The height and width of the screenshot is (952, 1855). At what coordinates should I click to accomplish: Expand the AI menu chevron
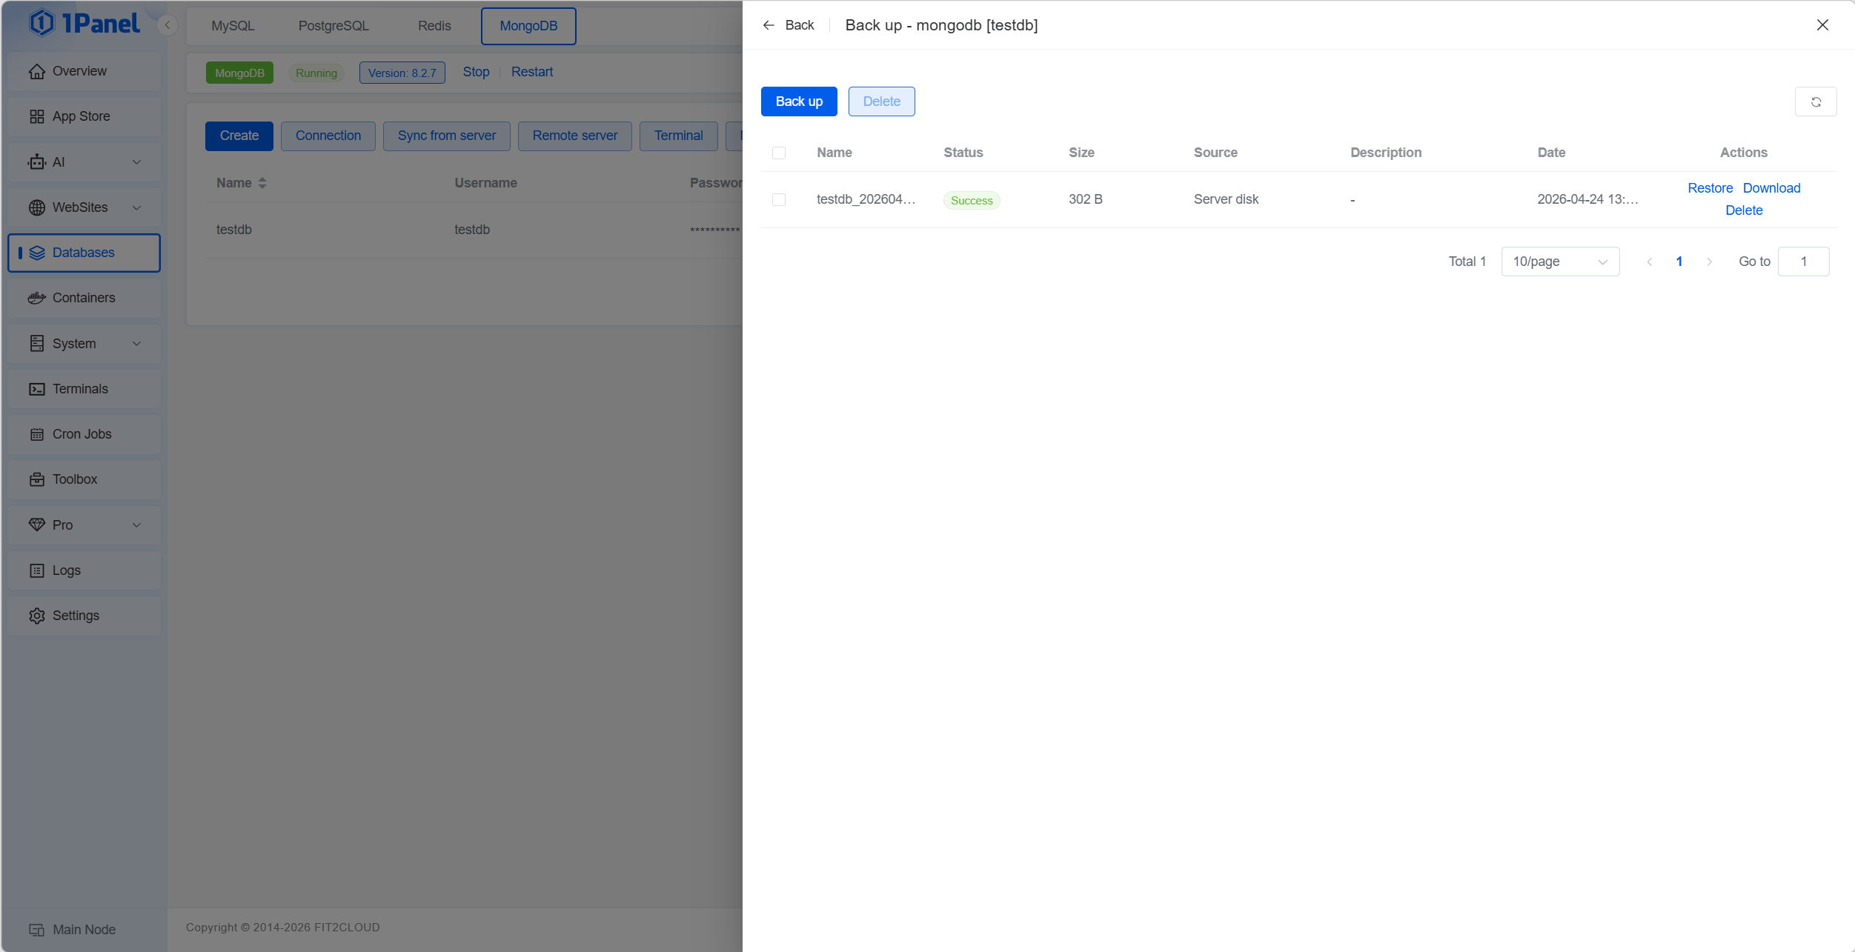pyautogui.click(x=137, y=162)
